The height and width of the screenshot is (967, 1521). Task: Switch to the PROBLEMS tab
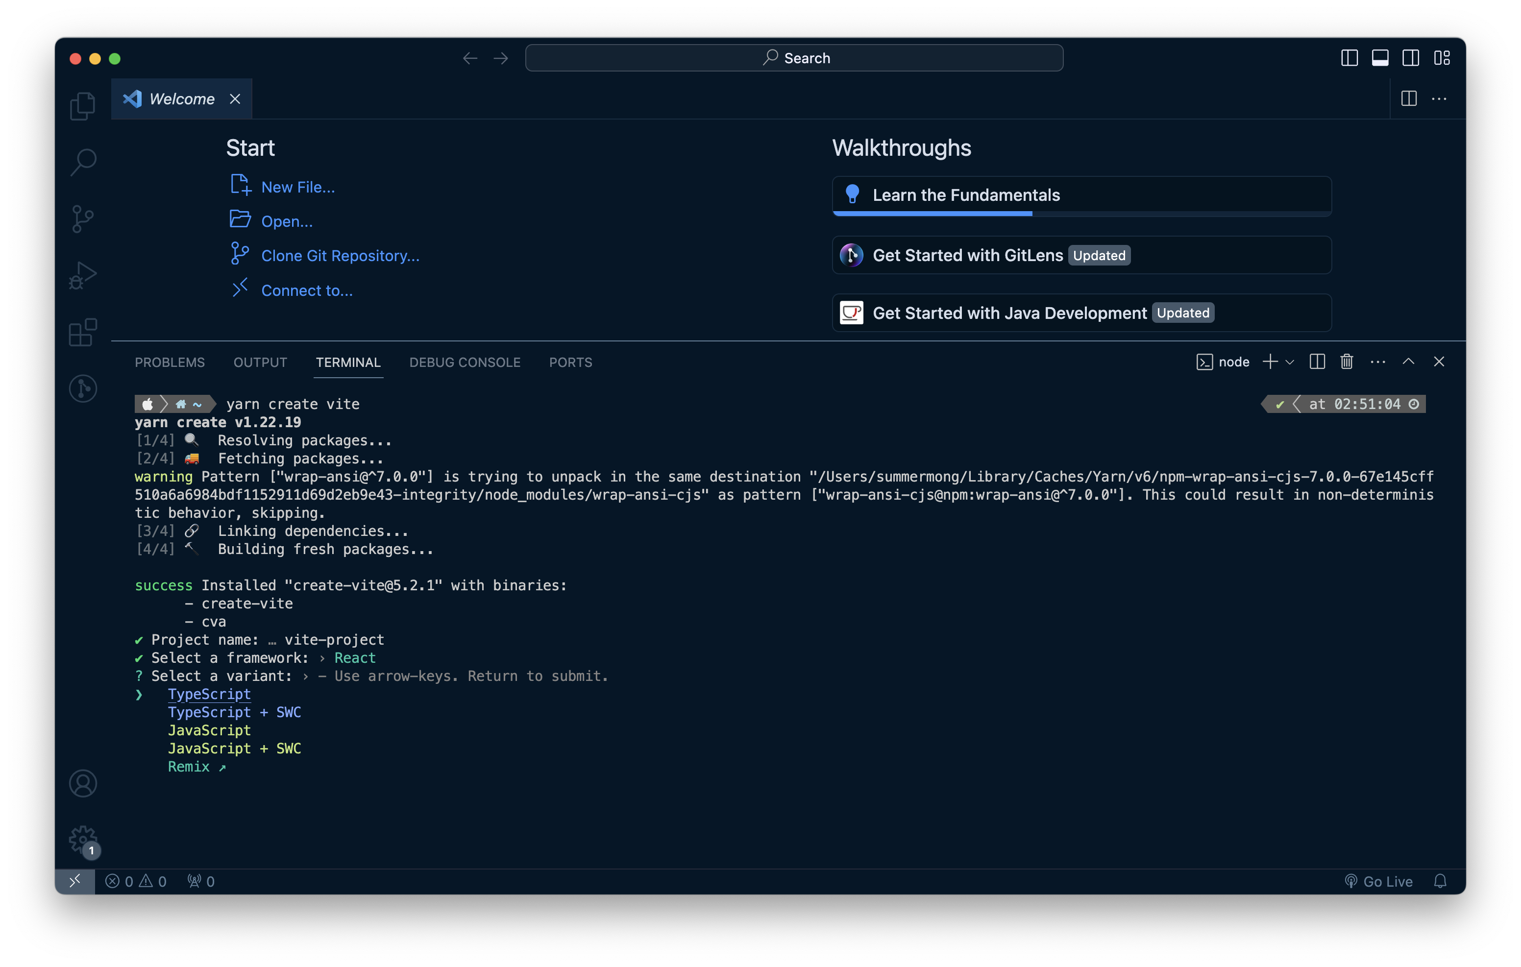[x=169, y=362]
